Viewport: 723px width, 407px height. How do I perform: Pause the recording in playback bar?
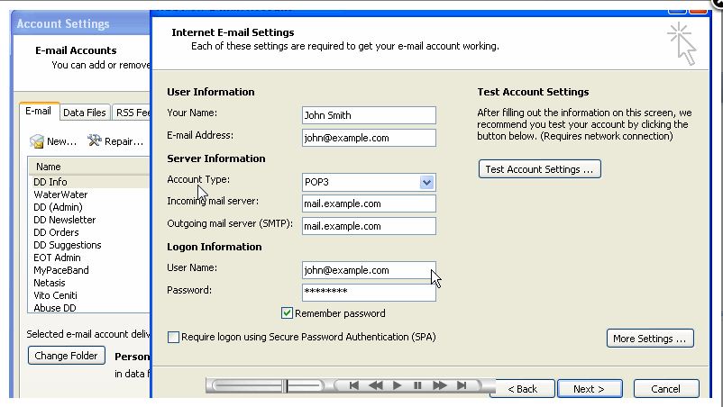tap(417, 385)
